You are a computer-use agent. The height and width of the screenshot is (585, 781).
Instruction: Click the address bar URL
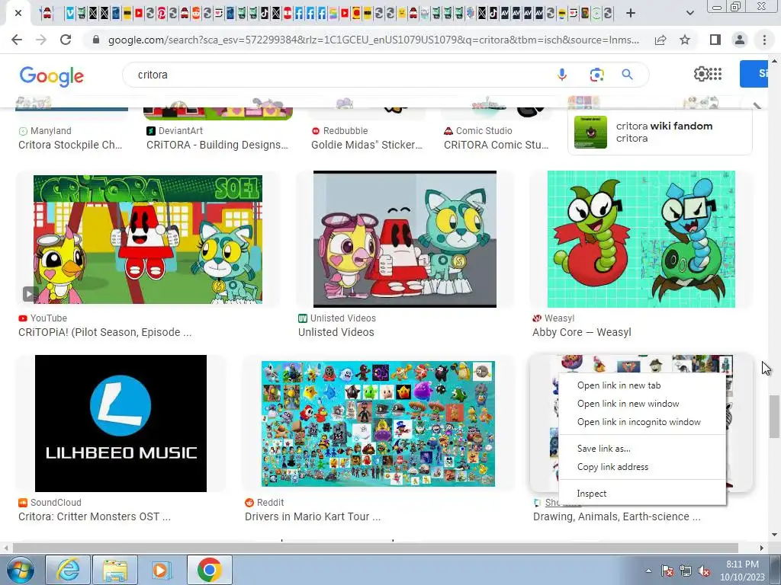point(374,40)
